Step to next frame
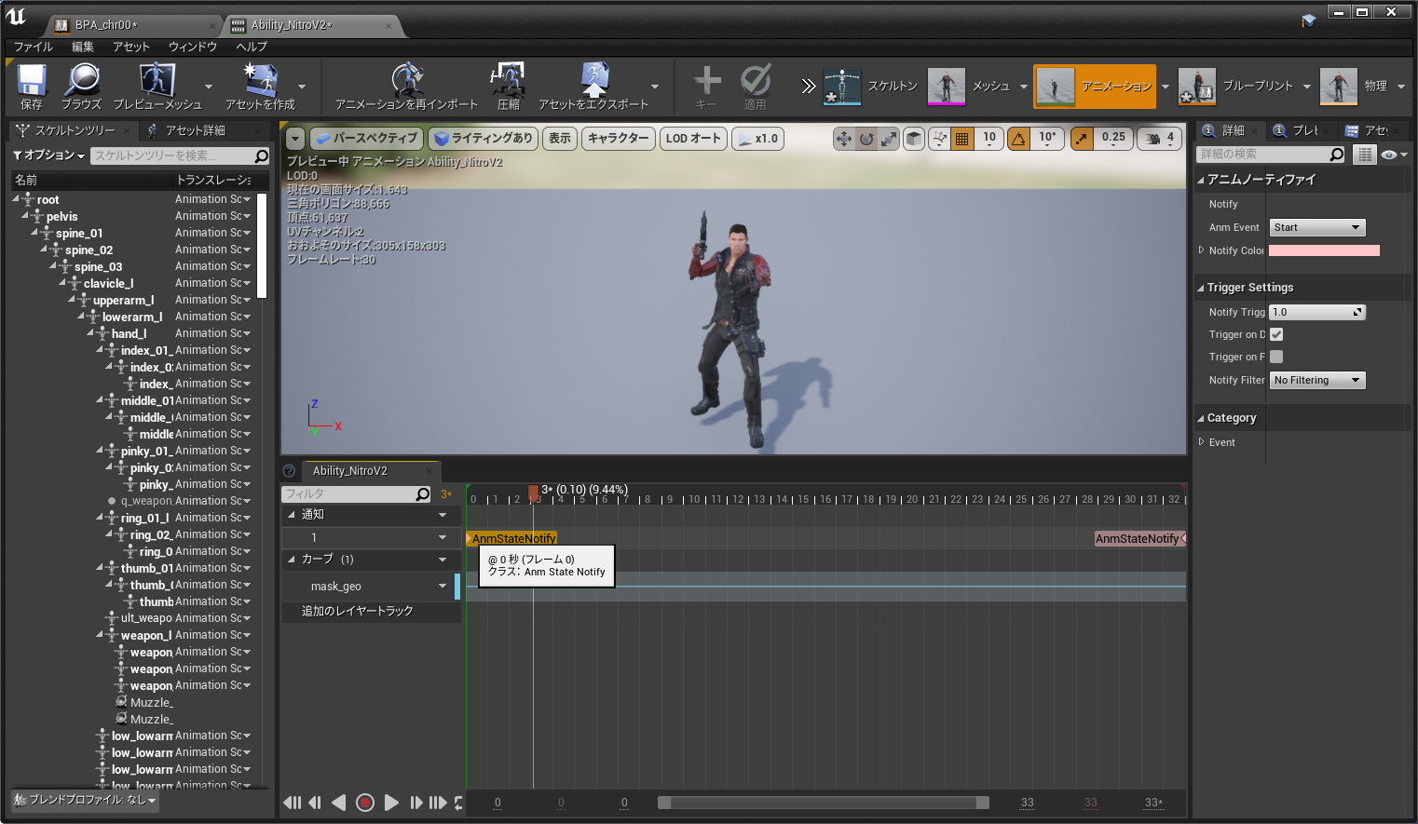Screen dimensions: 1418x824 pyautogui.click(x=416, y=803)
